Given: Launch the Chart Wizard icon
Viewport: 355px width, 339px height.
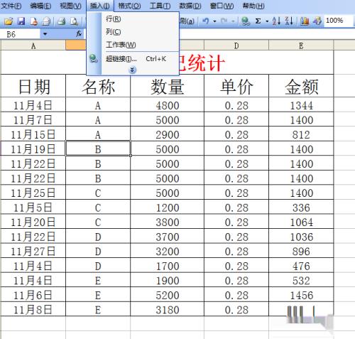Looking at the screenshot, I should (305, 21).
